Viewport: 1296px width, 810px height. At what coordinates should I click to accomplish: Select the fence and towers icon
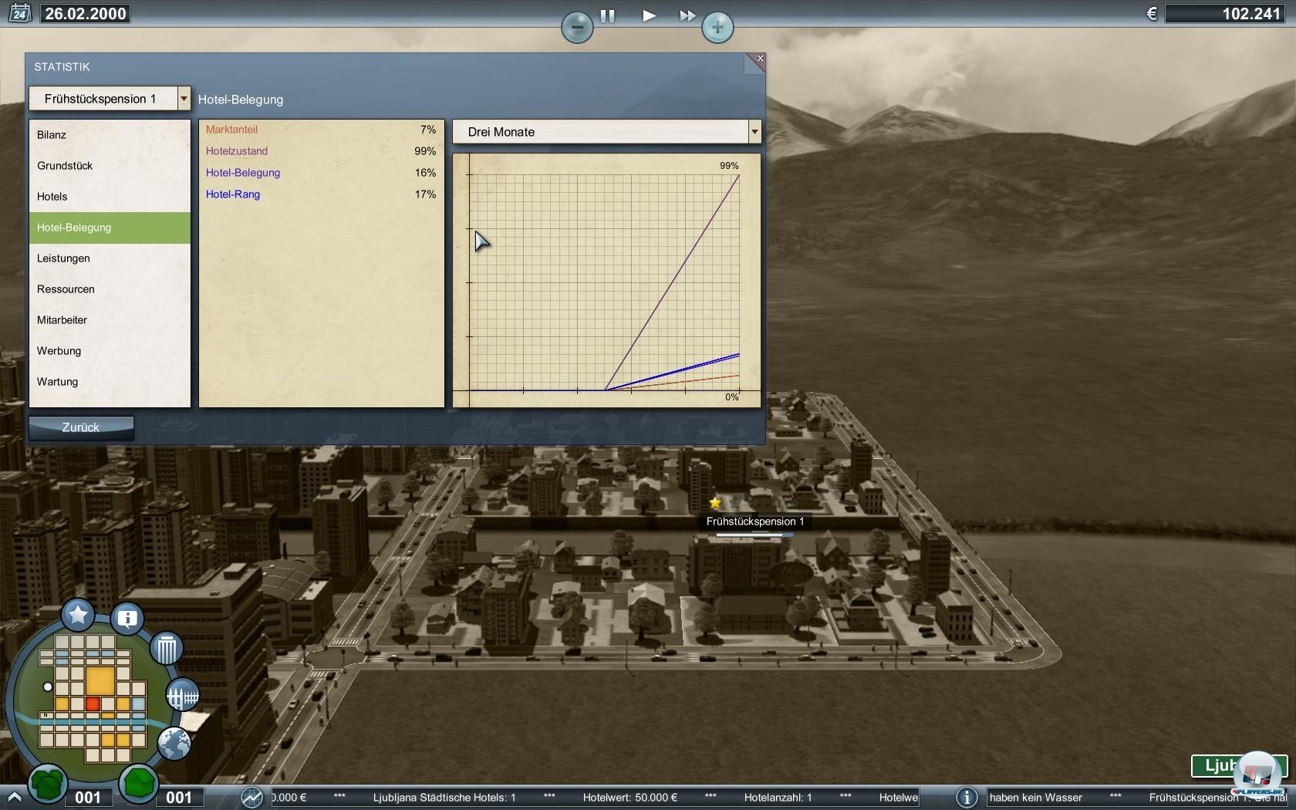[x=183, y=696]
